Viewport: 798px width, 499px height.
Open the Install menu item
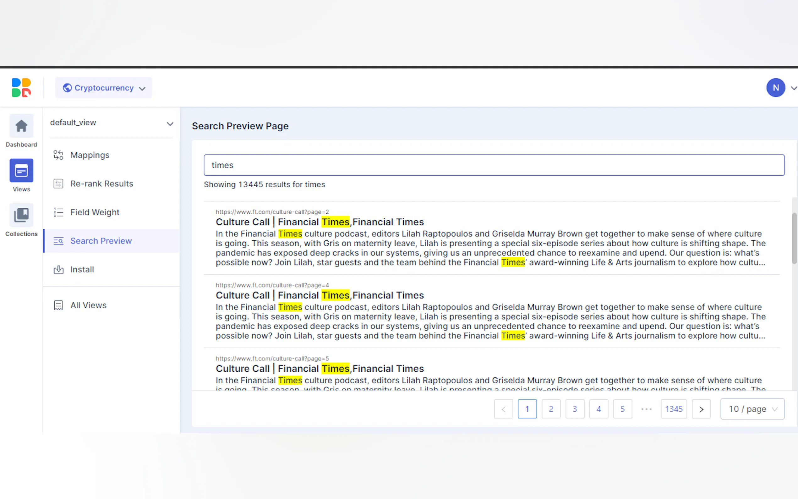82,270
